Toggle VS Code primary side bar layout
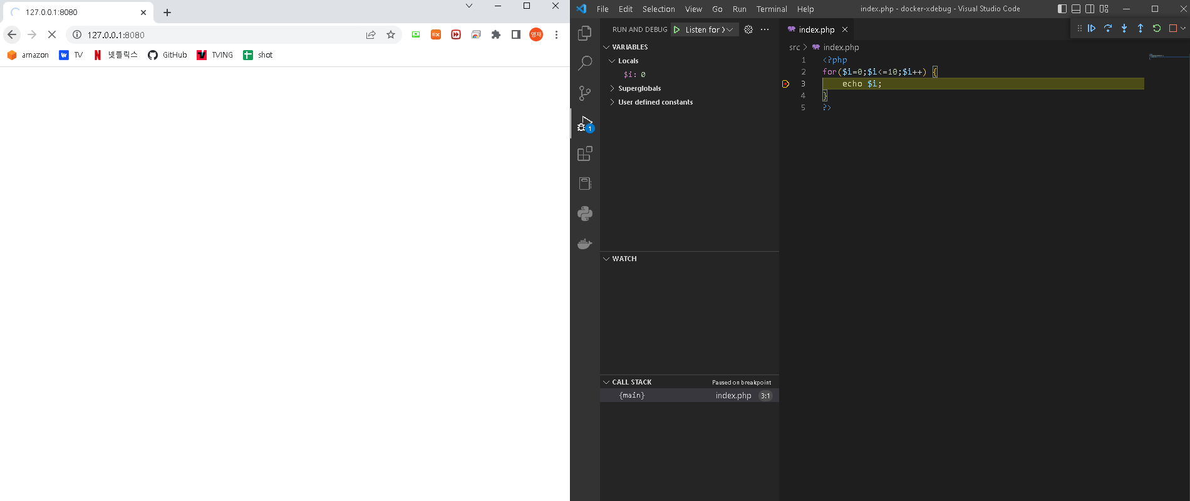1190x501 pixels. pos(1062,9)
